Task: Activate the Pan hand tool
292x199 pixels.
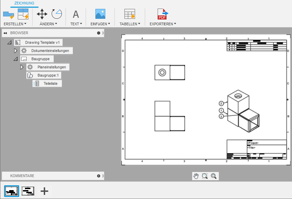Action: click(196, 176)
